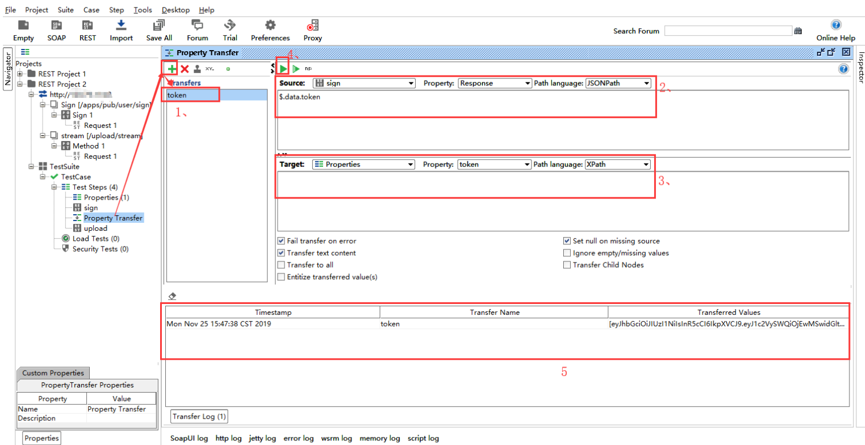
Task: Open Source step dropdown showing sign
Action: [363, 83]
